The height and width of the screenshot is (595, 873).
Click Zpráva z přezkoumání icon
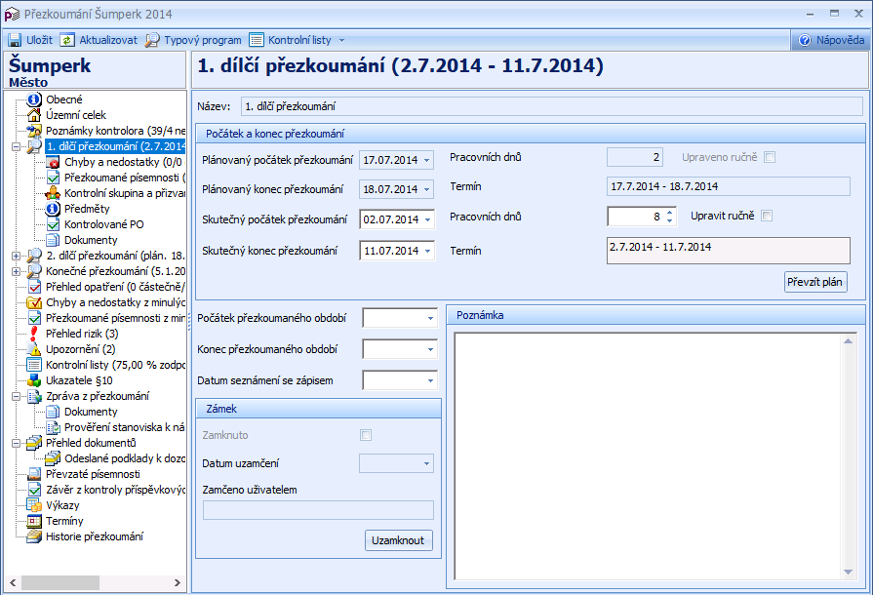[34, 396]
